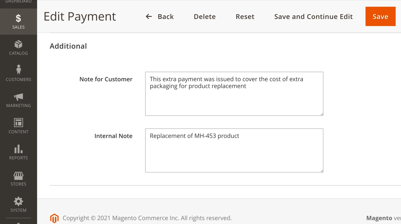Click the Magento logo in the footer
The height and width of the screenshot is (224, 401).
pos(54,218)
